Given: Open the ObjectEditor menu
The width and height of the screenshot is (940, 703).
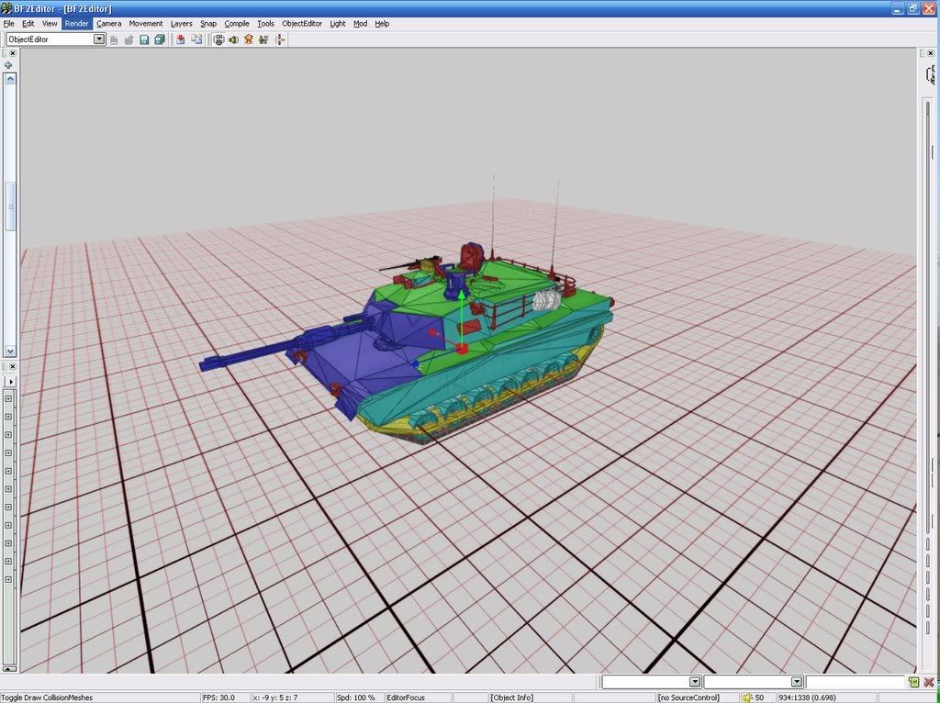Looking at the screenshot, I should (x=301, y=24).
